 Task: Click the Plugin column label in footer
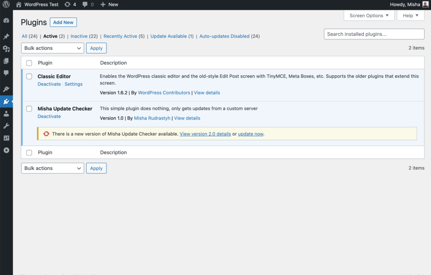pyautogui.click(x=45, y=152)
